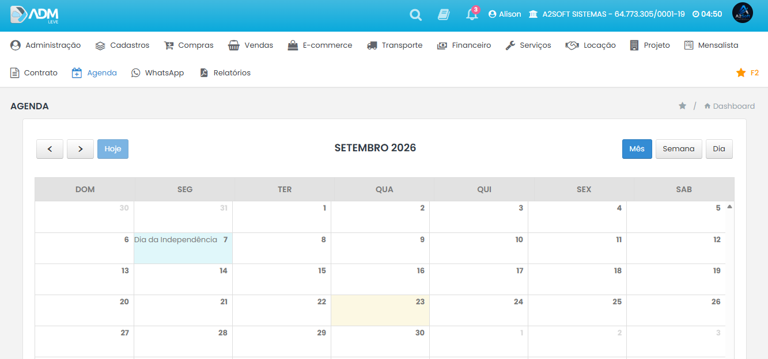Open the Vendas menu
Screen dimensions: 768x359
pos(251,45)
